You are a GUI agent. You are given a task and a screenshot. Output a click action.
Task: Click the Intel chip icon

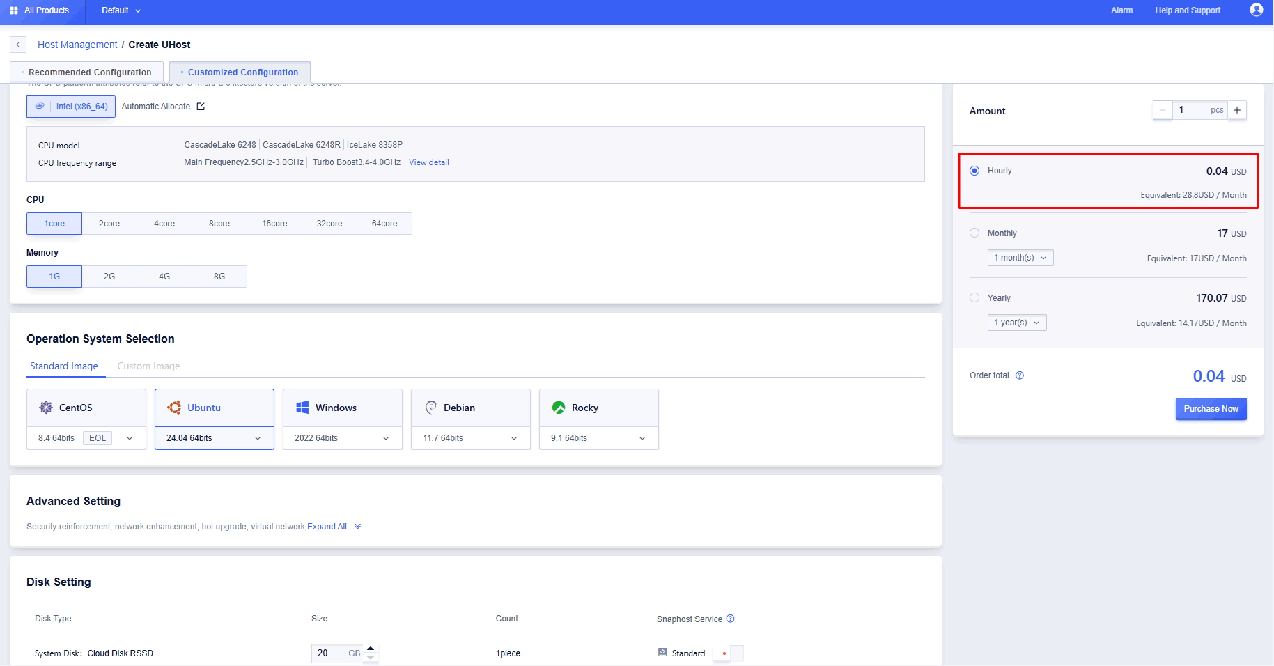click(40, 107)
